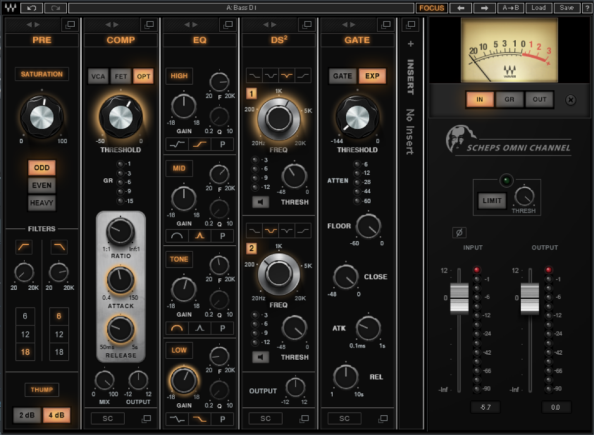The image size is (594, 435).
Task: Click the input value field -5.7
Action: [485, 407]
